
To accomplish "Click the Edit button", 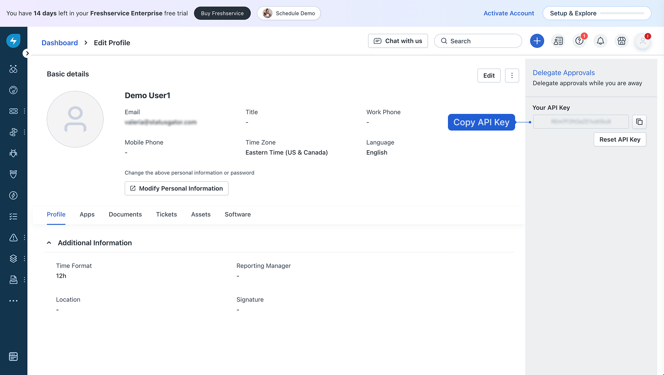I will (x=489, y=75).
